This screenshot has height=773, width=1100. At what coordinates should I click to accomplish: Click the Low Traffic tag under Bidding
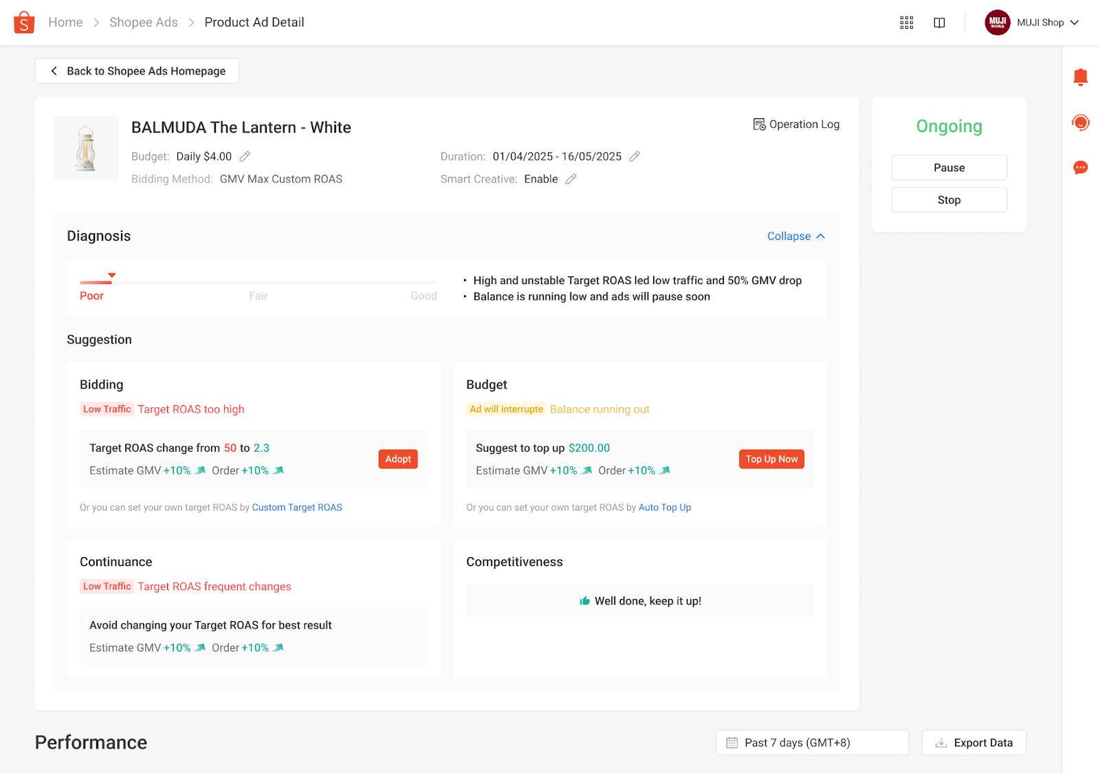point(107,409)
